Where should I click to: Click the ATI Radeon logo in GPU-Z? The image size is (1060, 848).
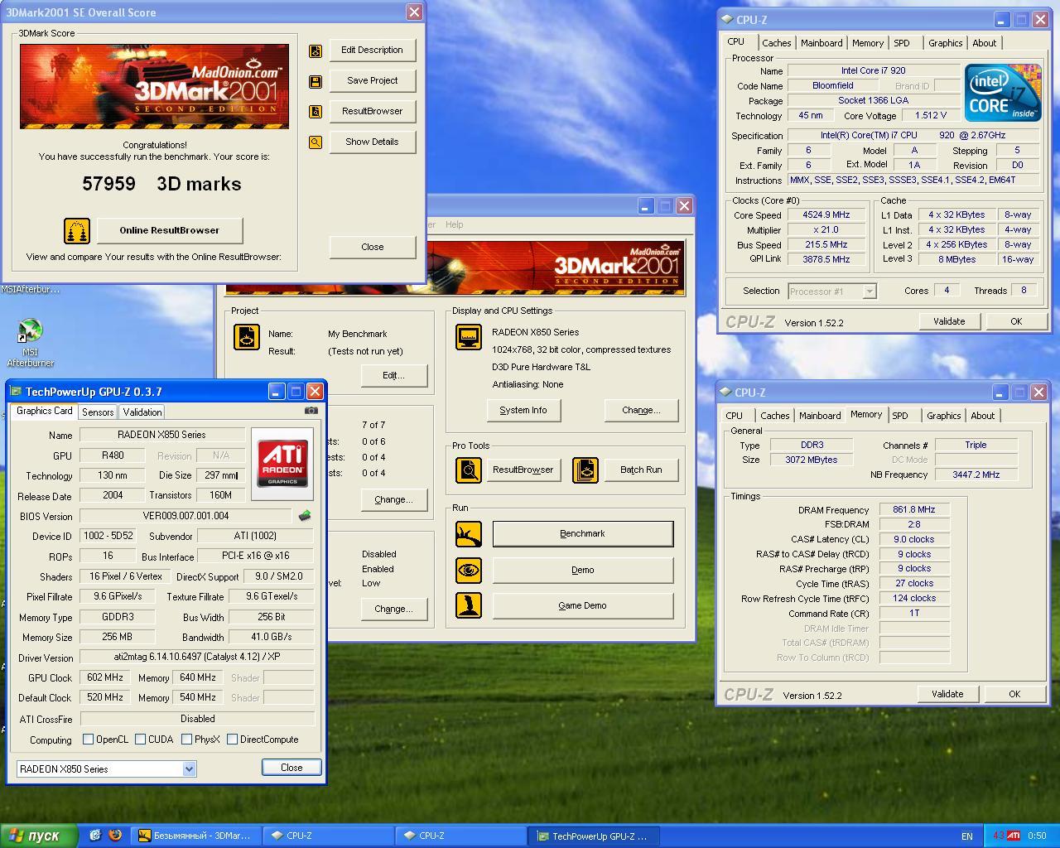[x=282, y=464]
